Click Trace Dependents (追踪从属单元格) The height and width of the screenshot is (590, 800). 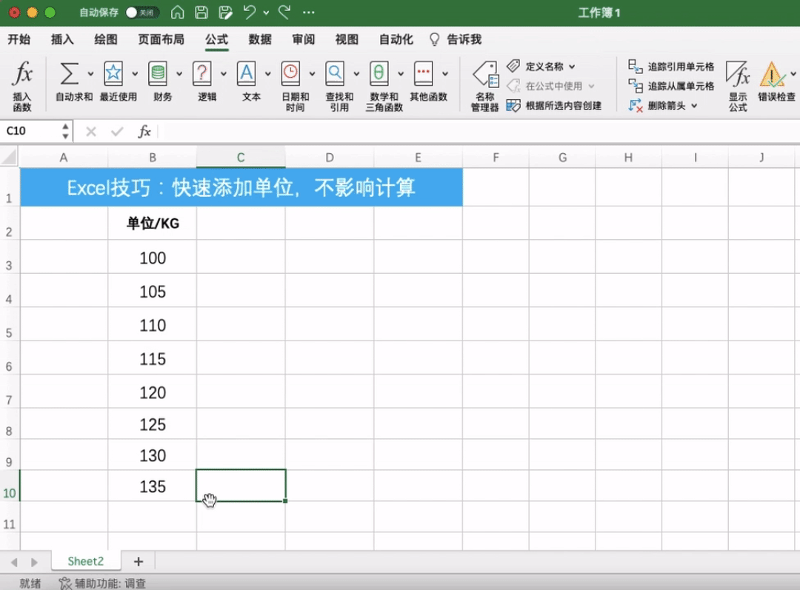(x=671, y=86)
